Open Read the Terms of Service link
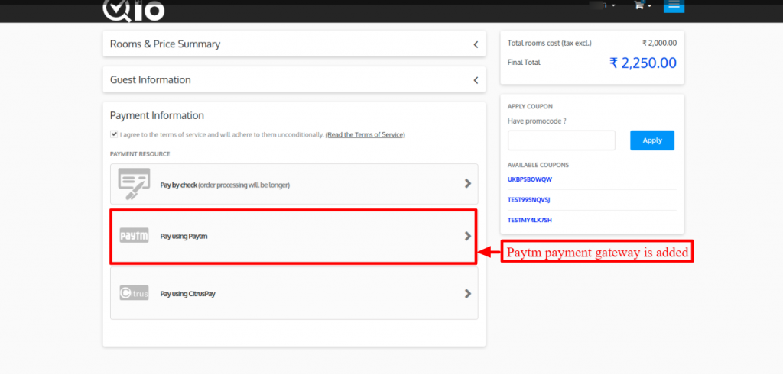 (x=365, y=134)
